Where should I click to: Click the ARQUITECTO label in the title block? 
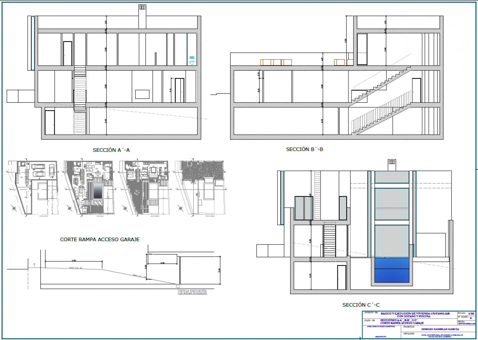(381, 337)
